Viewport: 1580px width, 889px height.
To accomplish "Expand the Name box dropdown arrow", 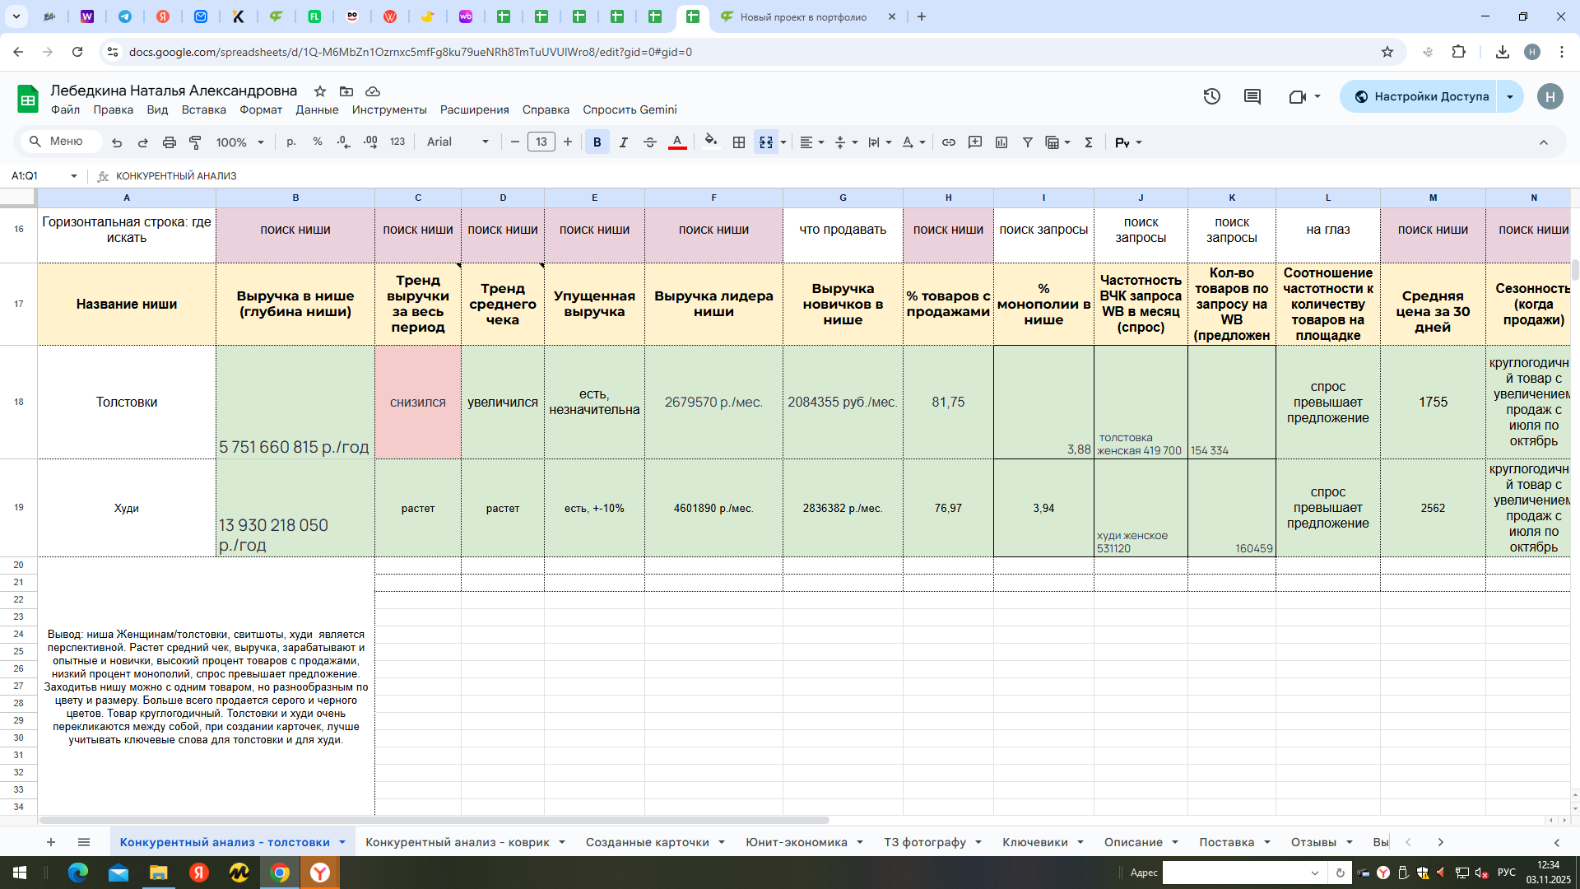I will click(74, 176).
